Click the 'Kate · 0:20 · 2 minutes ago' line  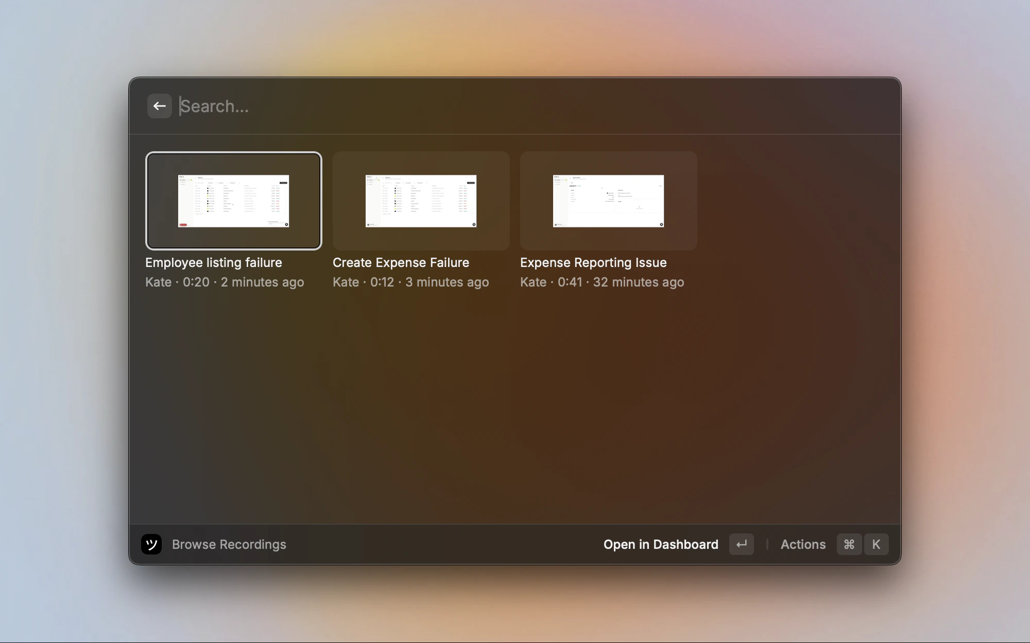(x=225, y=282)
